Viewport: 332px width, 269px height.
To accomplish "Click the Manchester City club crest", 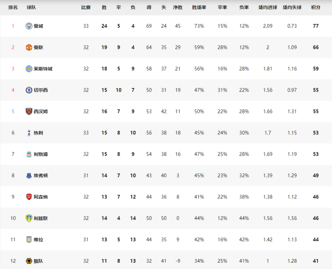I will point(29,26).
